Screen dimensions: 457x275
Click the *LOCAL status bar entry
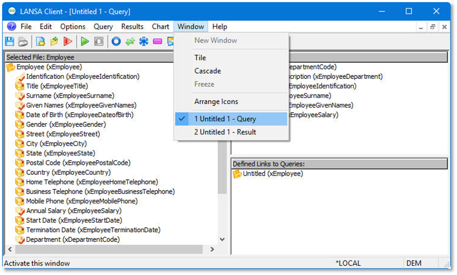point(348,263)
